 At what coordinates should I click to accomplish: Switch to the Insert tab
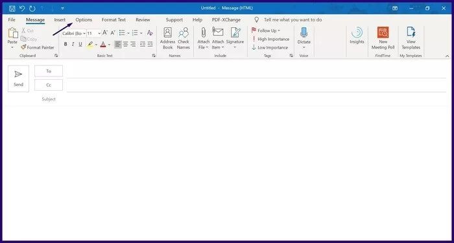pos(60,19)
